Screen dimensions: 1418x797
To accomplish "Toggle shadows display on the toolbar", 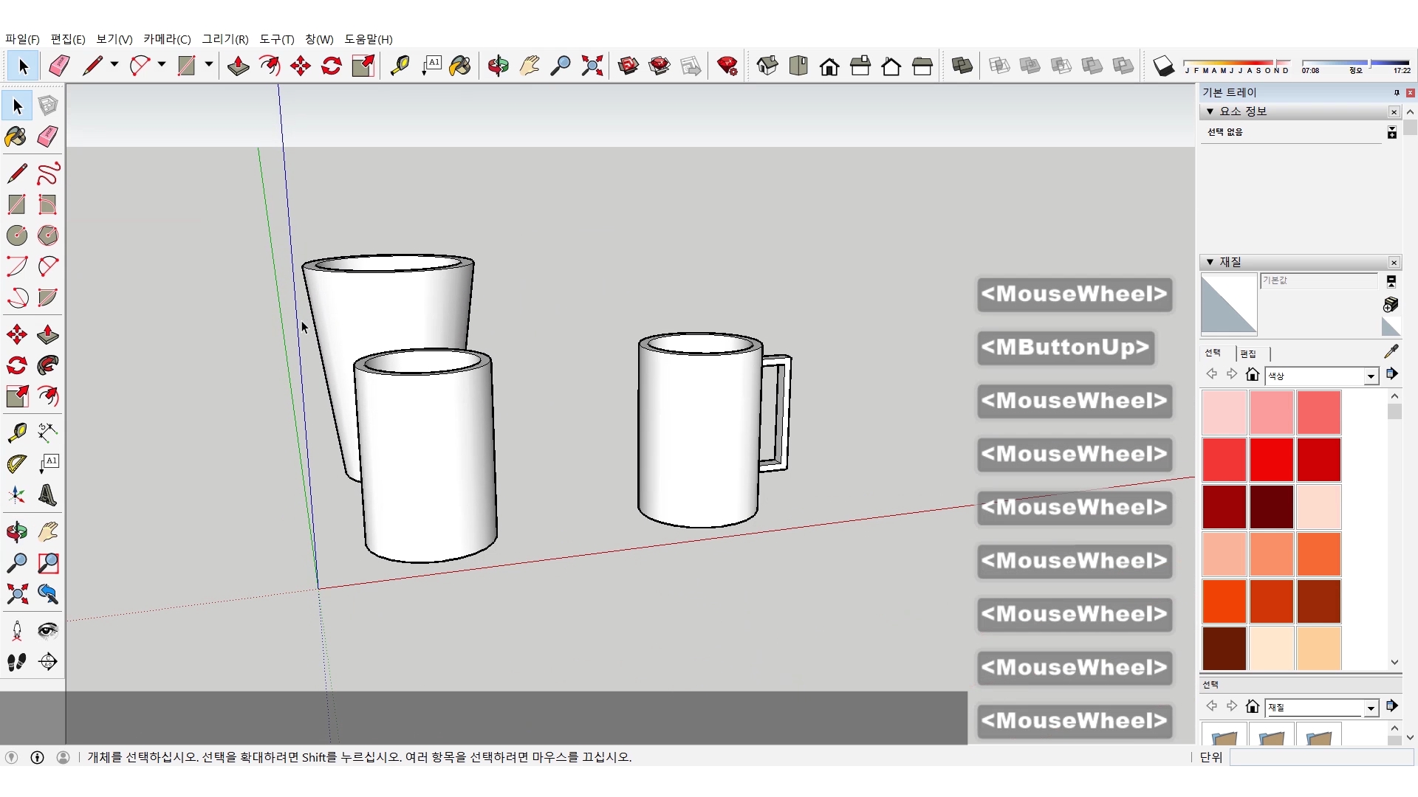I will tap(1163, 66).
